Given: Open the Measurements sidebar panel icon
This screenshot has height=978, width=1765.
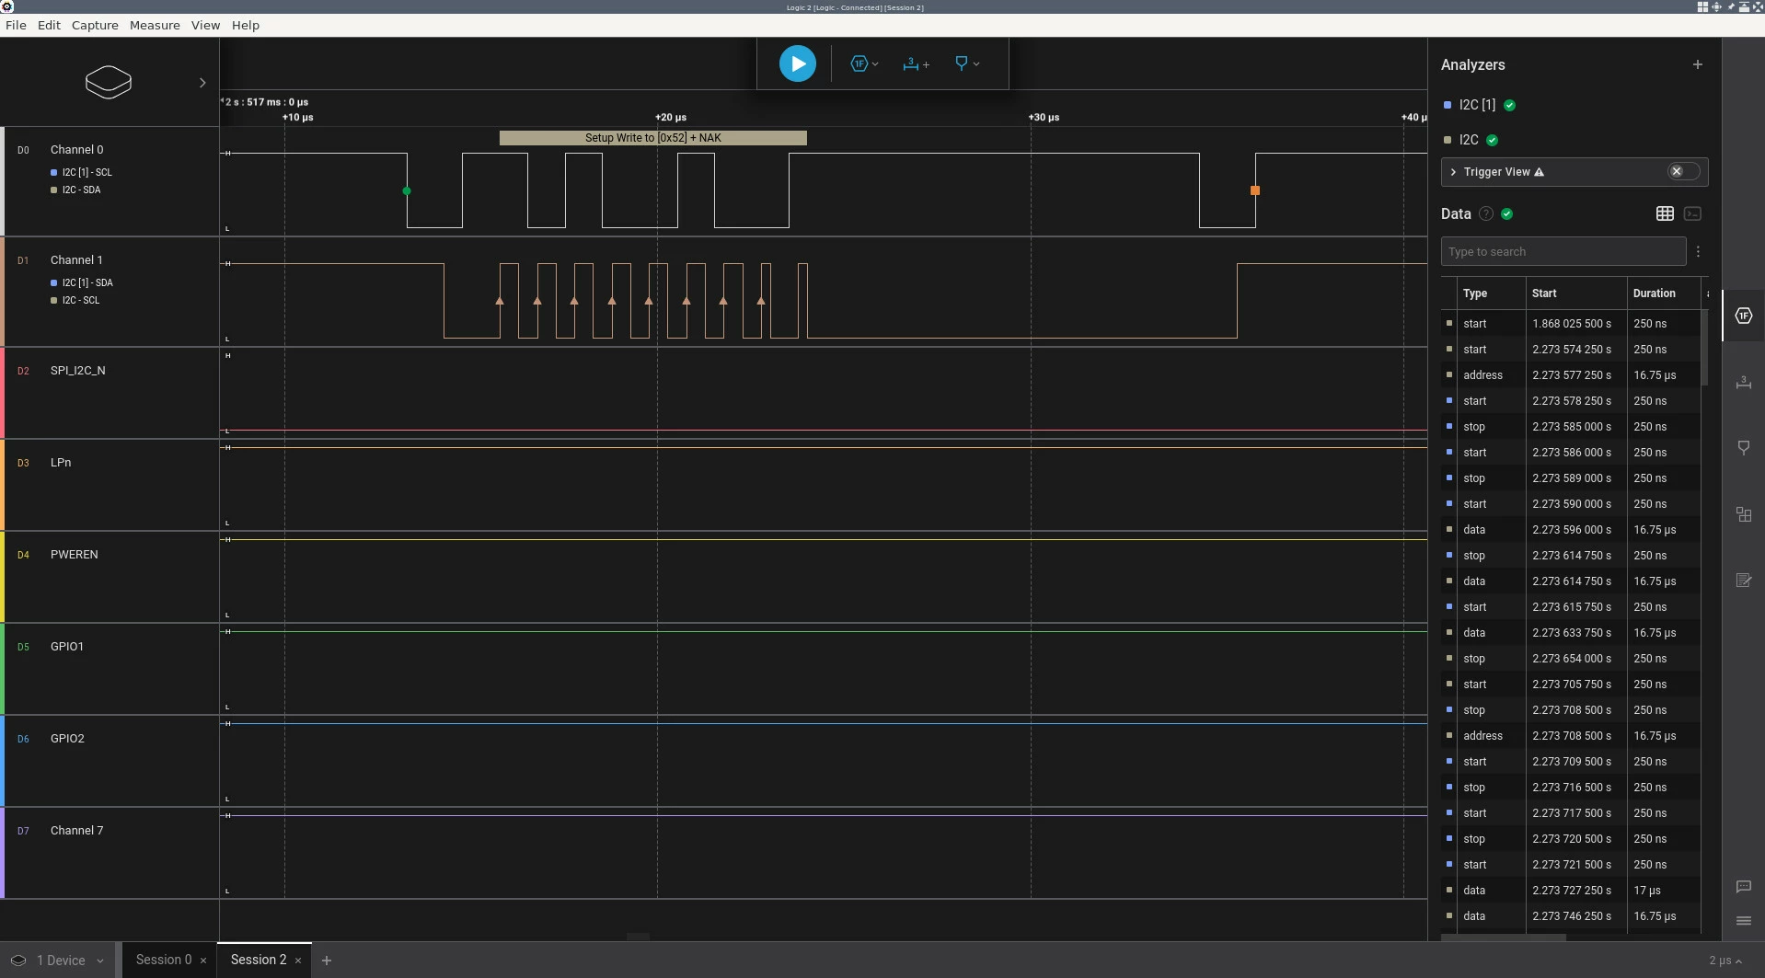Looking at the screenshot, I should [x=1743, y=382].
